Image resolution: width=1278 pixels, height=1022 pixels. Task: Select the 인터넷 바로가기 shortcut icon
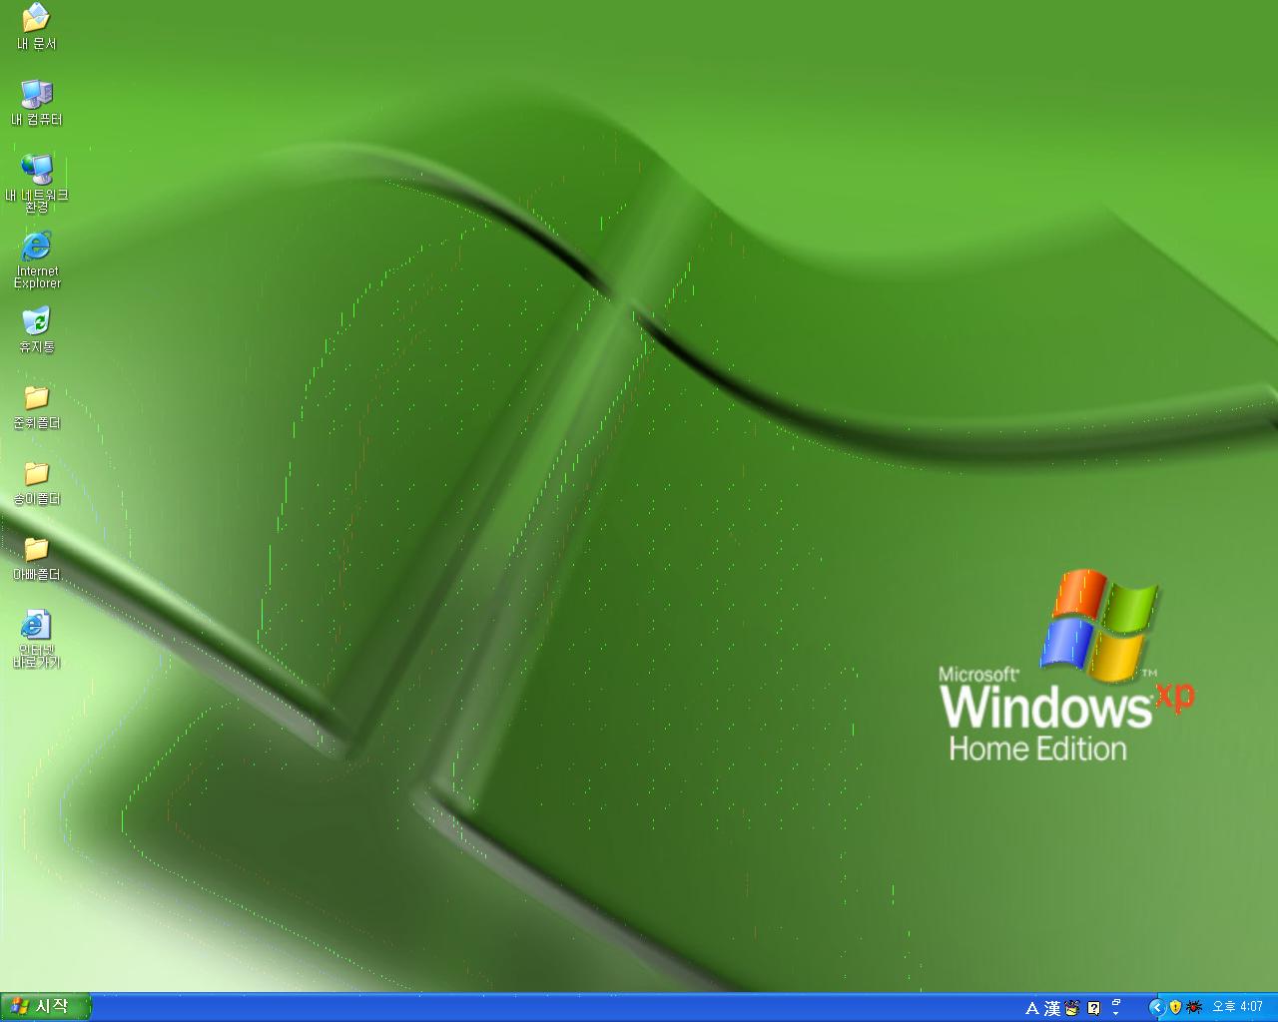click(x=37, y=639)
